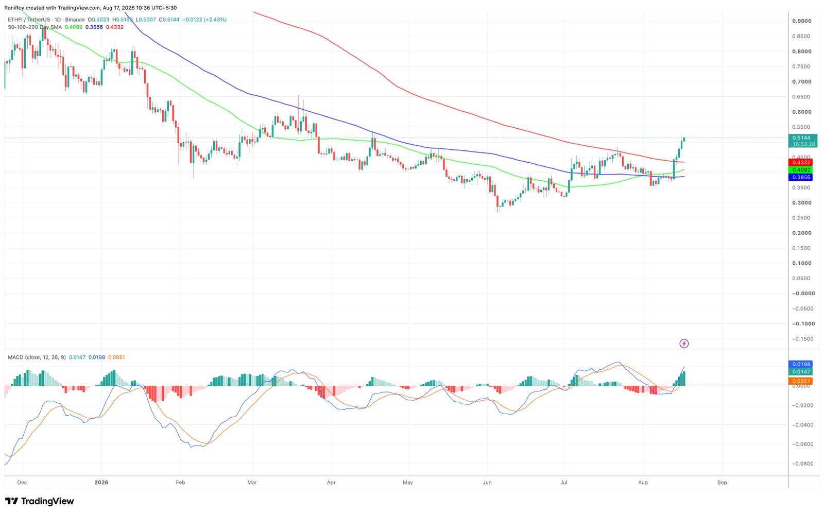
Task: Click the latest green candlestick near 0.5144
Action: 683,139
